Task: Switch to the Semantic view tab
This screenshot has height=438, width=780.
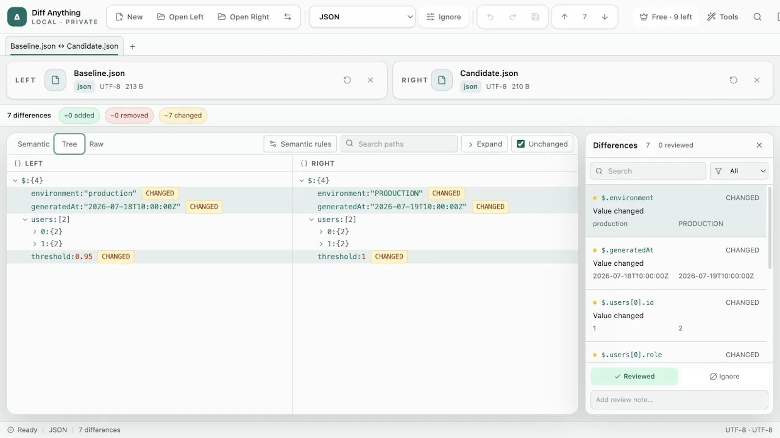Action: pos(33,144)
